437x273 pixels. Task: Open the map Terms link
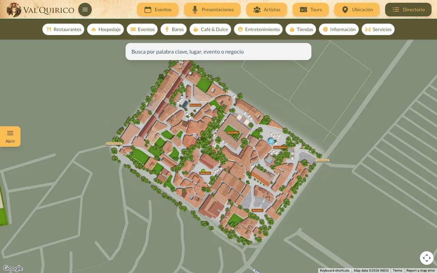(x=397, y=271)
